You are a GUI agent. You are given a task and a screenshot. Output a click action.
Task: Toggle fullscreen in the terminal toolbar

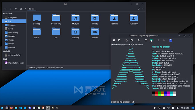[x=146, y=40]
